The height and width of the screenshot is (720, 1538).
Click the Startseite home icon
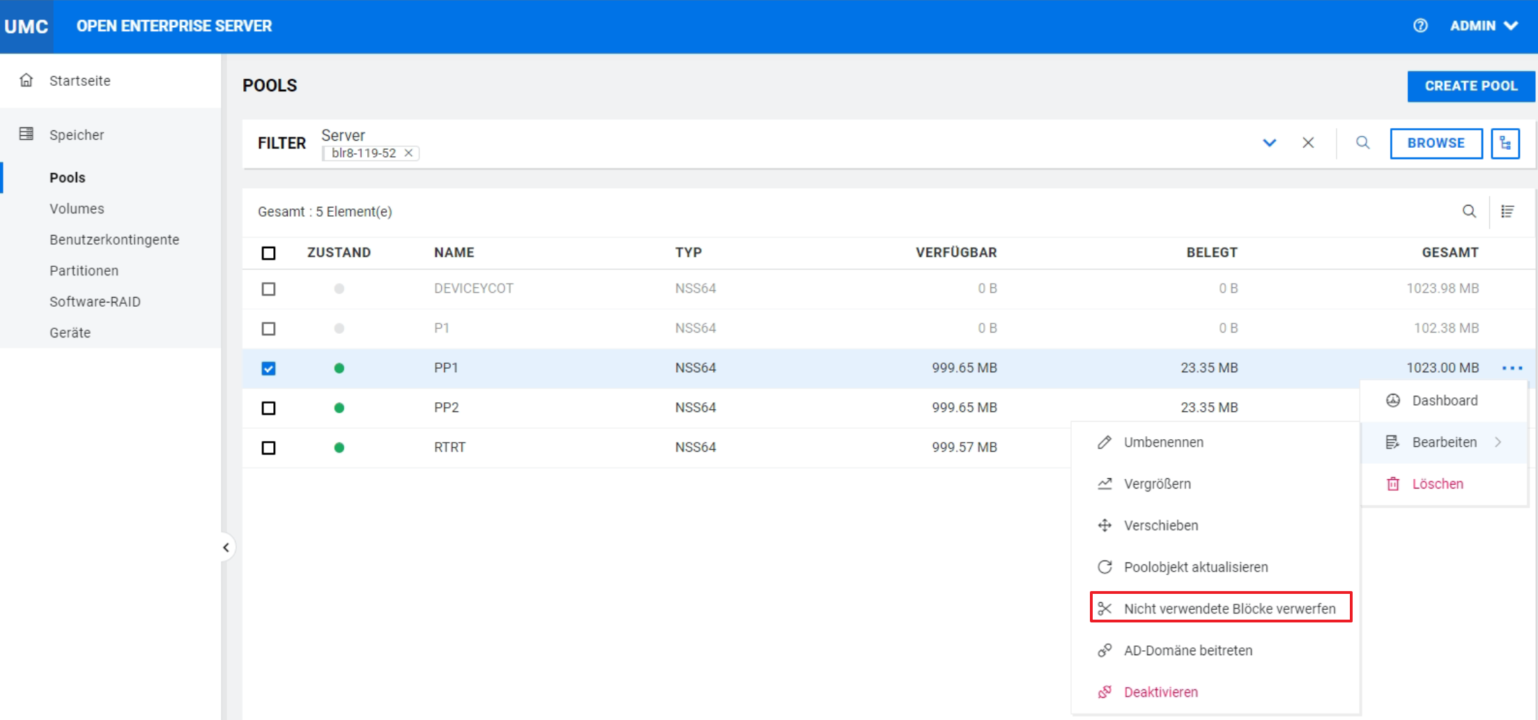(26, 80)
